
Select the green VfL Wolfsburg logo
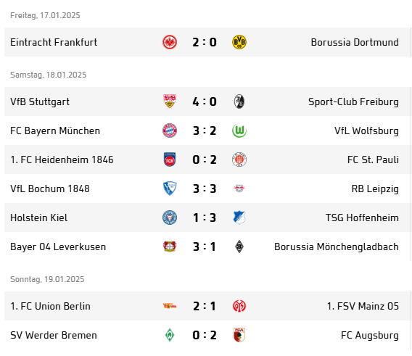(239, 131)
